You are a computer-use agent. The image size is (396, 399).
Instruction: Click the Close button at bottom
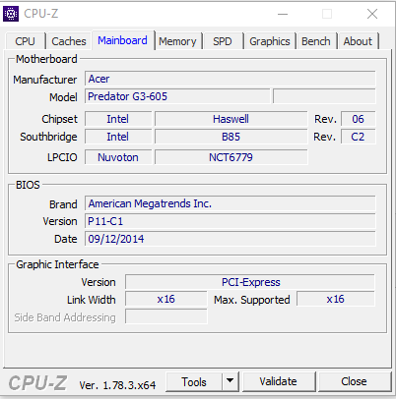354,381
